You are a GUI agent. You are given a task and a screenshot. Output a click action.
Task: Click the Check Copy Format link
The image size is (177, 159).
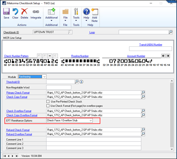[17, 97]
